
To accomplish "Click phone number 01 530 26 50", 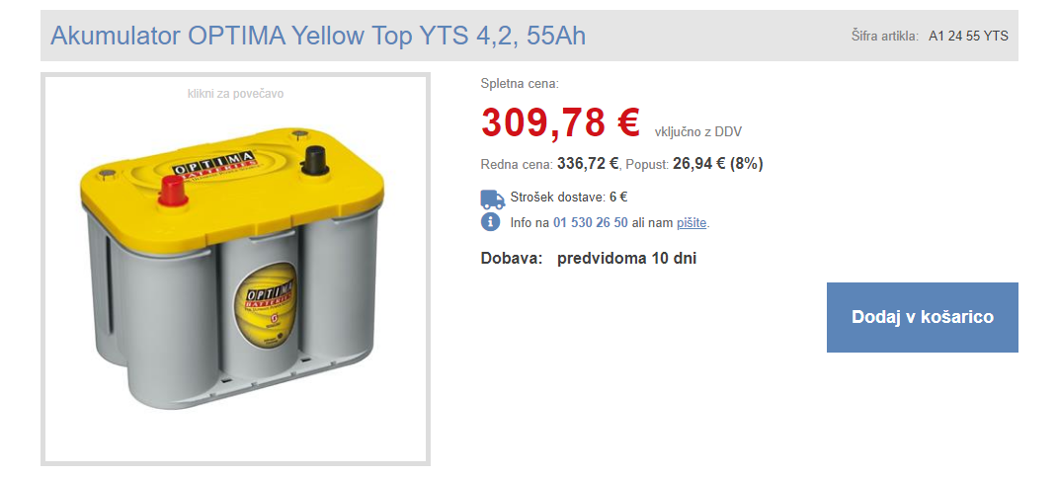I will (x=591, y=222).
